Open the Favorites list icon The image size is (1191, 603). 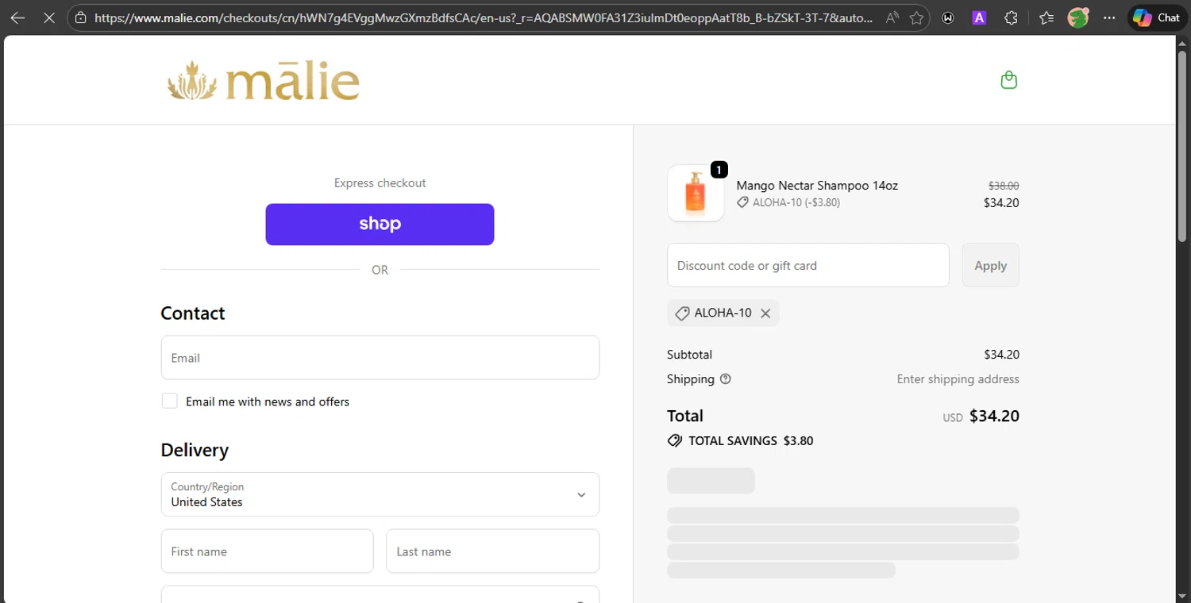tap(1046, 17)
